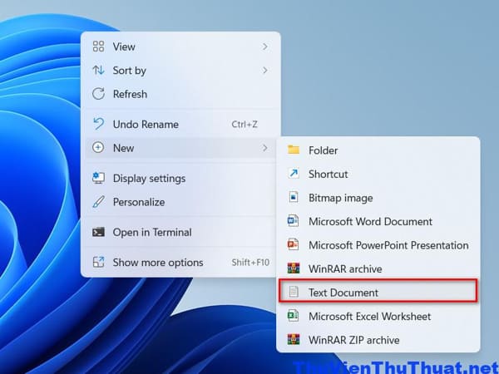Select Undo Rename menu entry
The image size is (499, 374).
(x=180, y=124)
